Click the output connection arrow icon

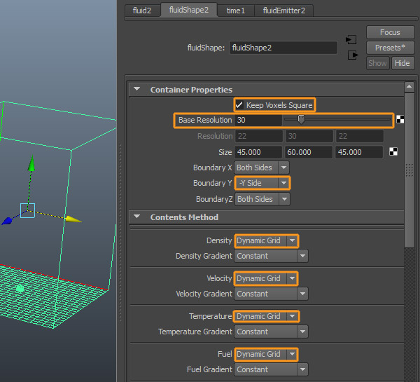pyautogui.click(x=353, y=55)
